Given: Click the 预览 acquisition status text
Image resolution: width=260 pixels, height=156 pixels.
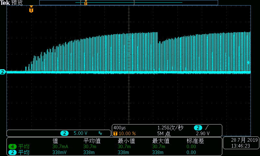Looking at the screenshot, I should 17,3.
